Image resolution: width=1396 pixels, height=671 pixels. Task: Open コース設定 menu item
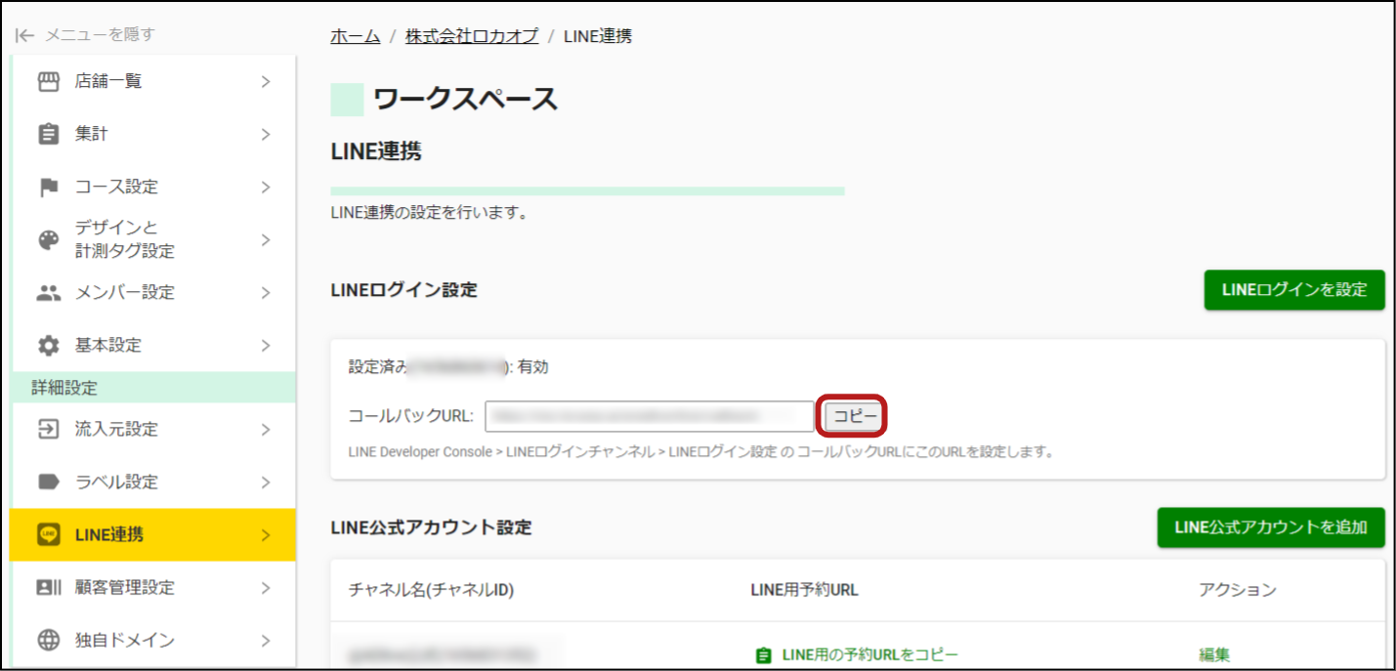[152, 187]
